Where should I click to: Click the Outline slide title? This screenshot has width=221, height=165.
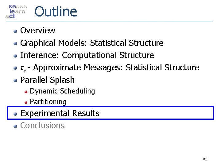pyautogui.click(x=56, y=12)
